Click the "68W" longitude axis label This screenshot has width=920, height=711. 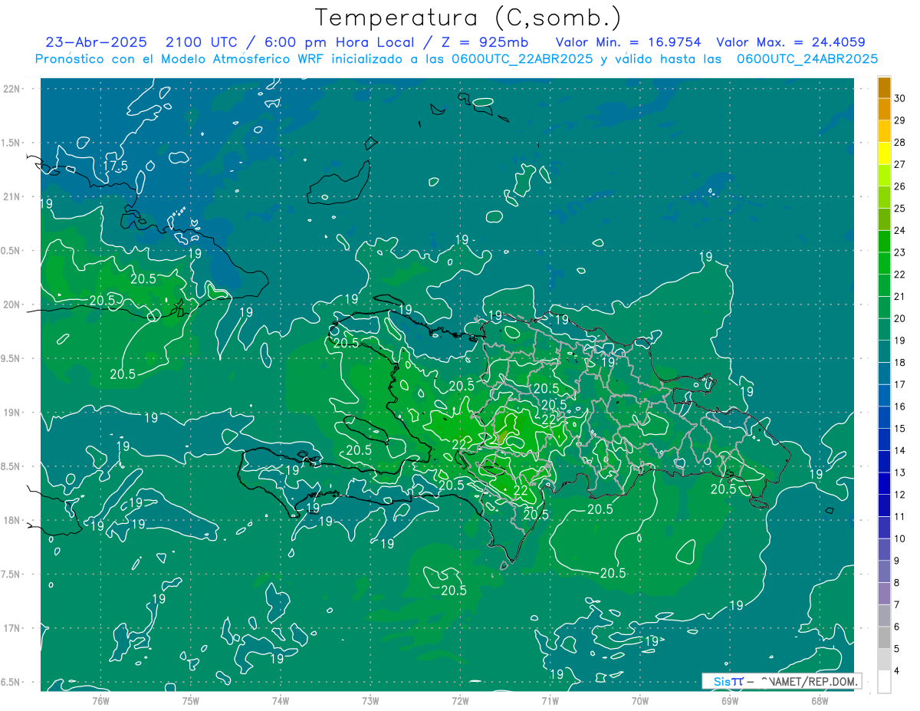click(820, 700)
